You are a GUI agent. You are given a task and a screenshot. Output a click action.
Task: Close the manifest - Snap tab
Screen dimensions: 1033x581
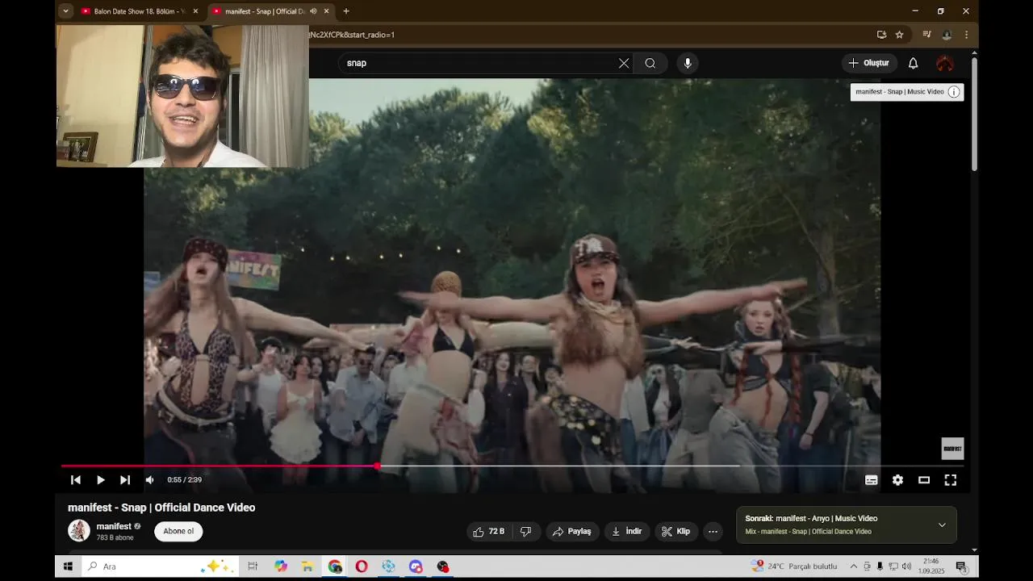click(x=327, y=11)
